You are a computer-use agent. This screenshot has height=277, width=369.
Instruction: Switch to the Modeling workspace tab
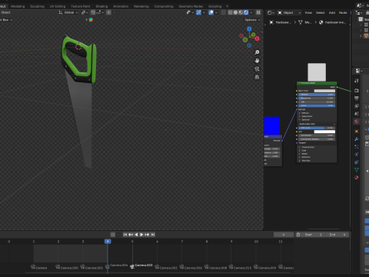[x=18, y=6]
